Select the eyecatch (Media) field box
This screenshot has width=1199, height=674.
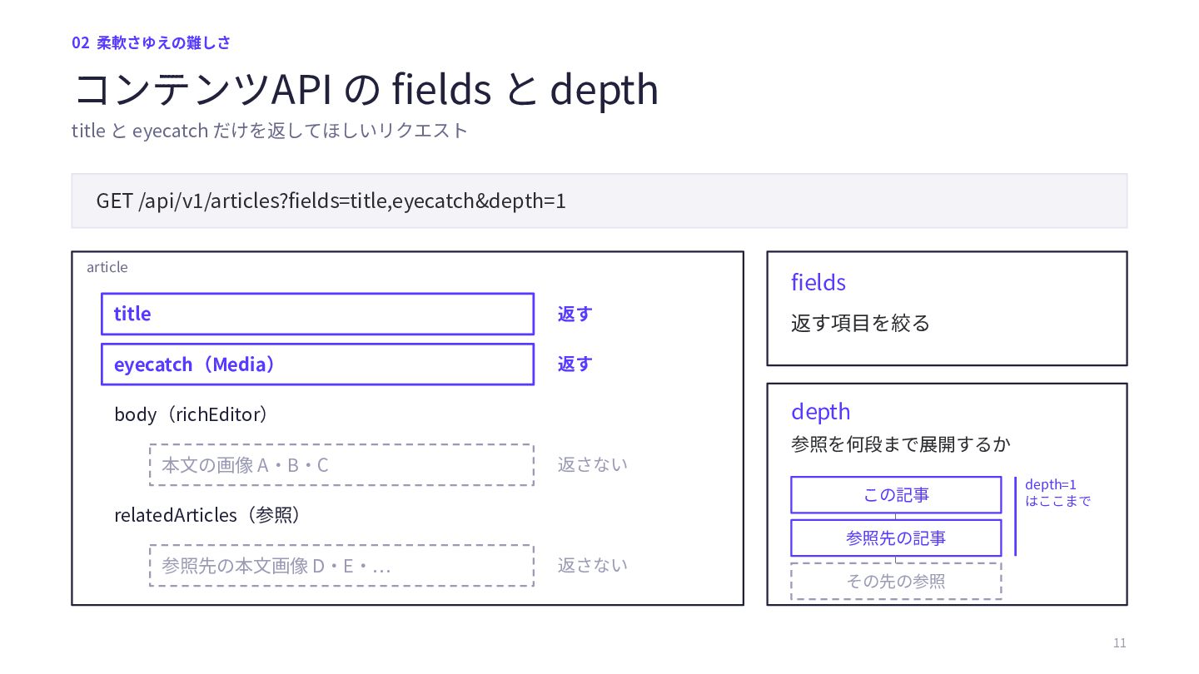(317, 364)
